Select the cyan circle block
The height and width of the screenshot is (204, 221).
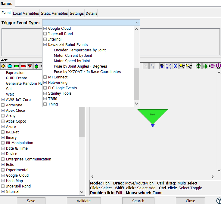click(10, 66)
